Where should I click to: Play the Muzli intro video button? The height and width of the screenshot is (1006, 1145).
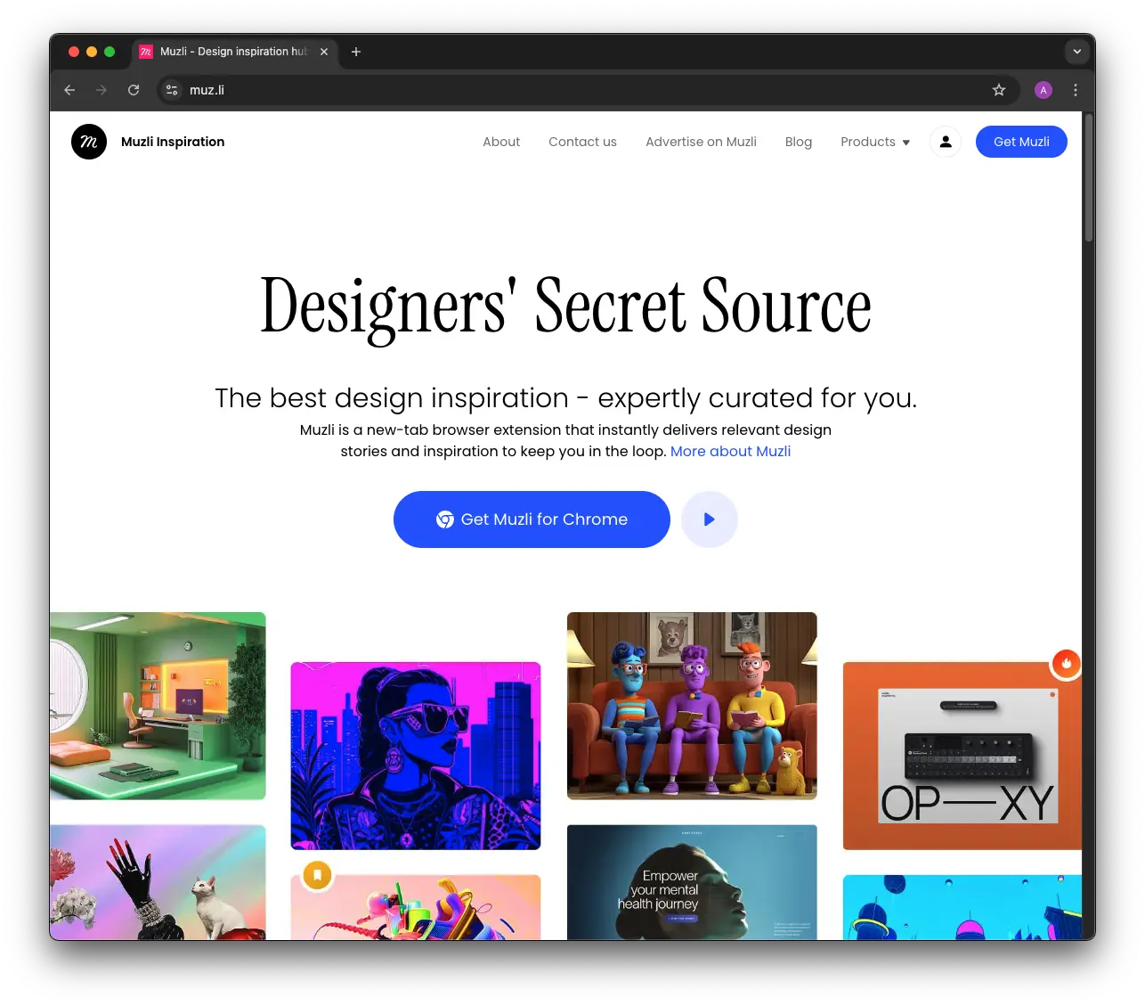tap(710, 519)
